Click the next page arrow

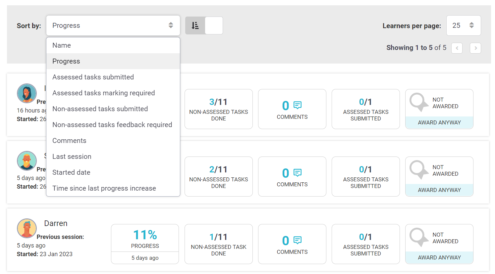coord(475,48)
